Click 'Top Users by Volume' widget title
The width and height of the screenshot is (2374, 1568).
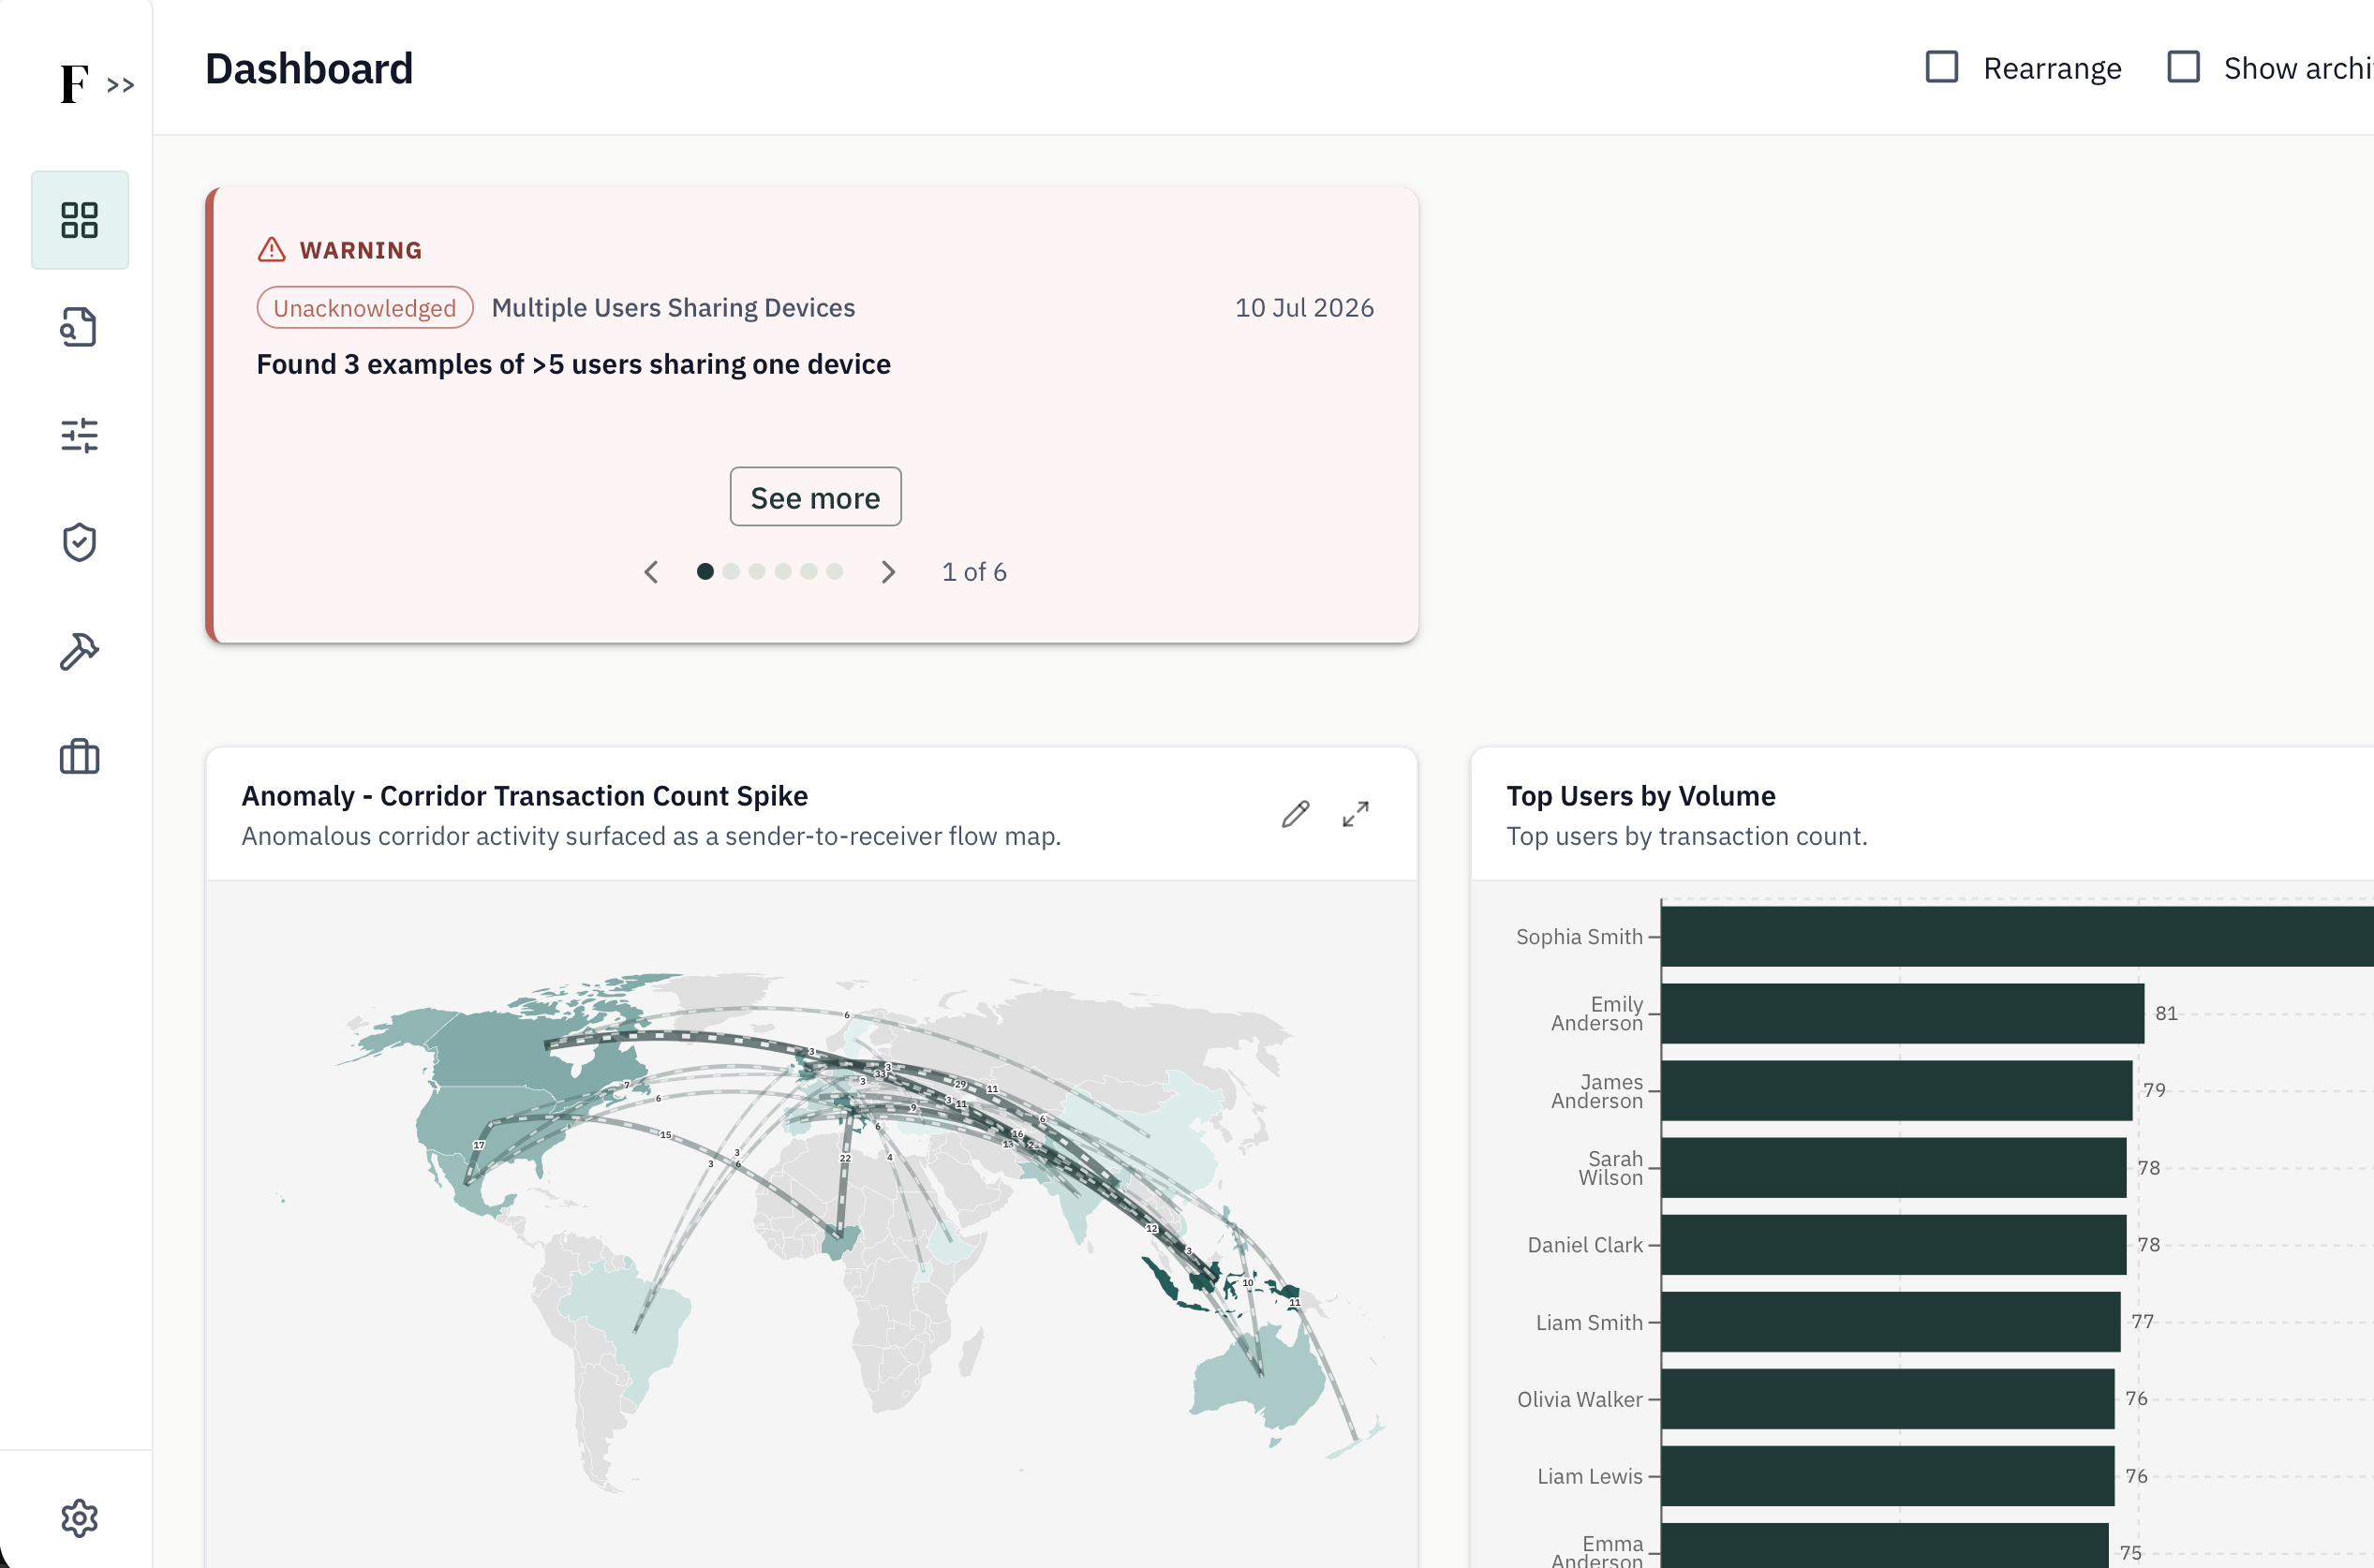(1641, 796)
